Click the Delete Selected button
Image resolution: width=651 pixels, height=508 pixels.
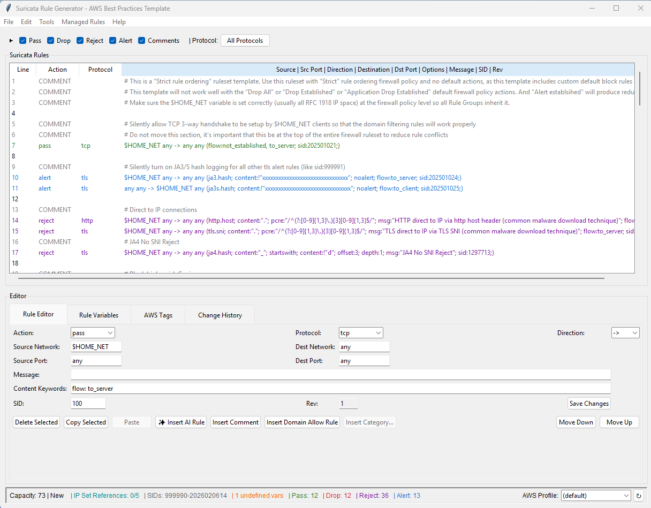36,422
